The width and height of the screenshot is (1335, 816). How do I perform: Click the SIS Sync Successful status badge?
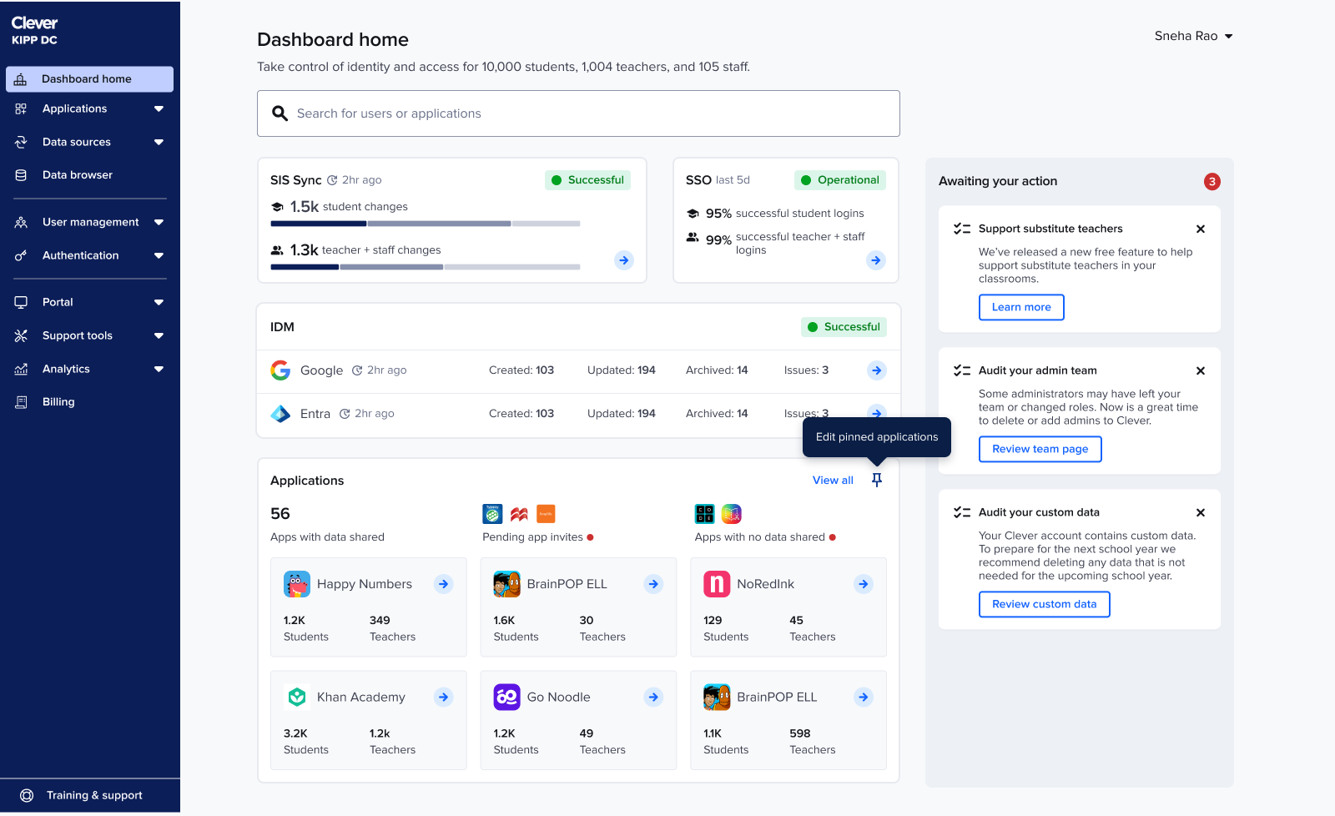(x=587, y=180)
